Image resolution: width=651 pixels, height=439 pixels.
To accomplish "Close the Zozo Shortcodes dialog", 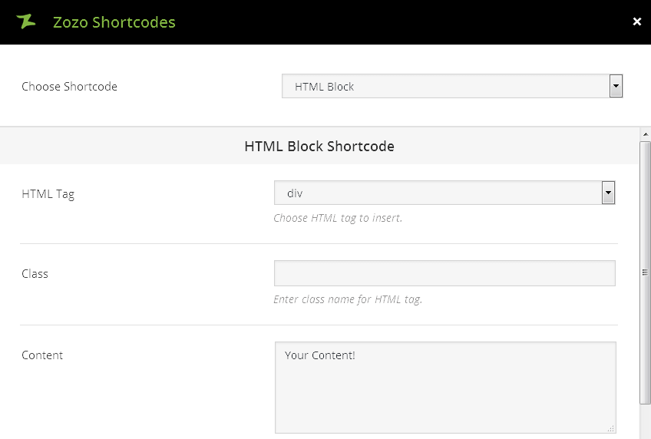I will coord(636,21).
